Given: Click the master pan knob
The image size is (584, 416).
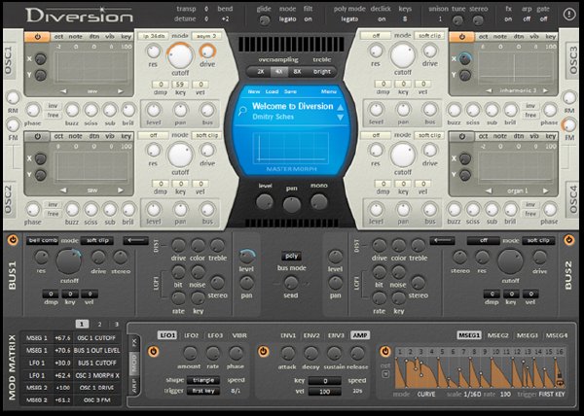Looking at the screenshot, I should [x=292, y=205].
